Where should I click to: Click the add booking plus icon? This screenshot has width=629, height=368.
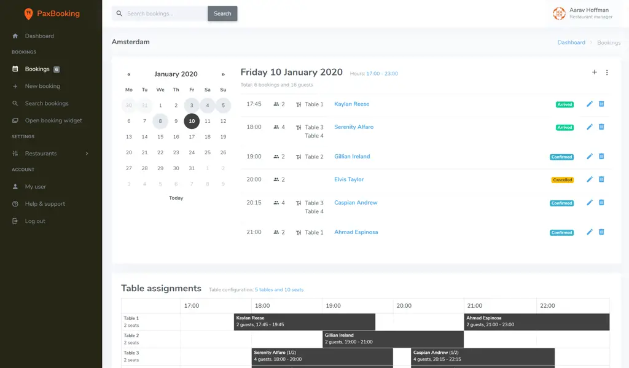click(594, 72)
